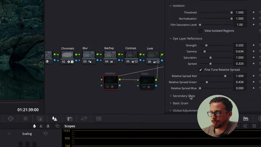Collapse the Isolation section

pos(170,6)
